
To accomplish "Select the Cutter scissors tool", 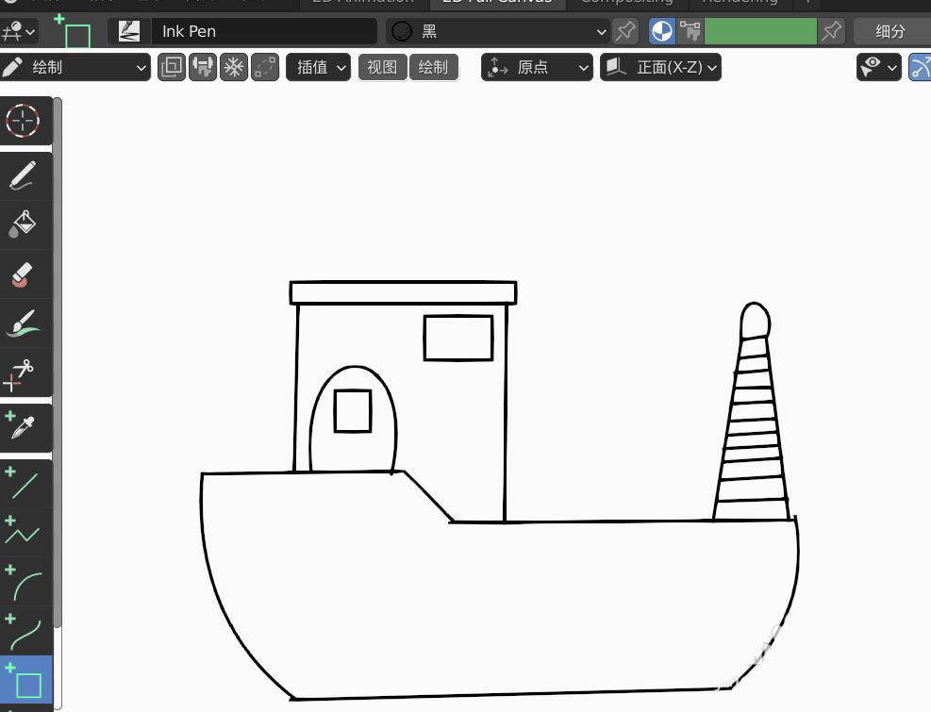I will (x=23, y=373).
